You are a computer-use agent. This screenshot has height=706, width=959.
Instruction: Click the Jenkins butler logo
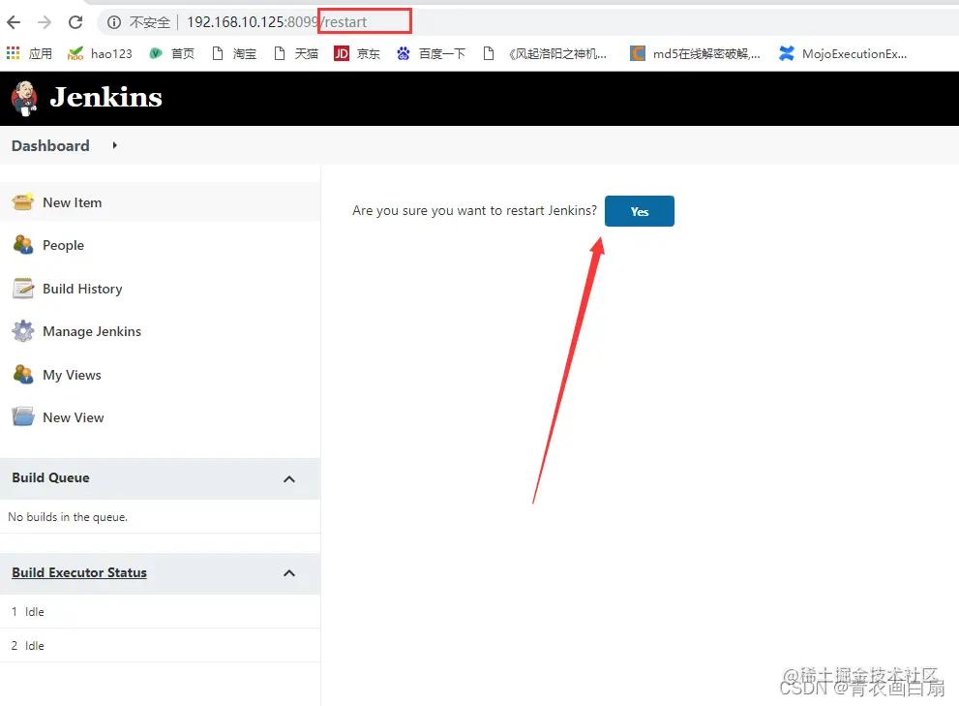(x=24, y=98)
